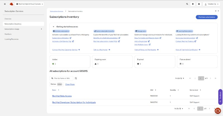This screenshot has height=116, width=223.
Task: Open the search icon in header
Action: pyautogui.click(x=187, y=4)
